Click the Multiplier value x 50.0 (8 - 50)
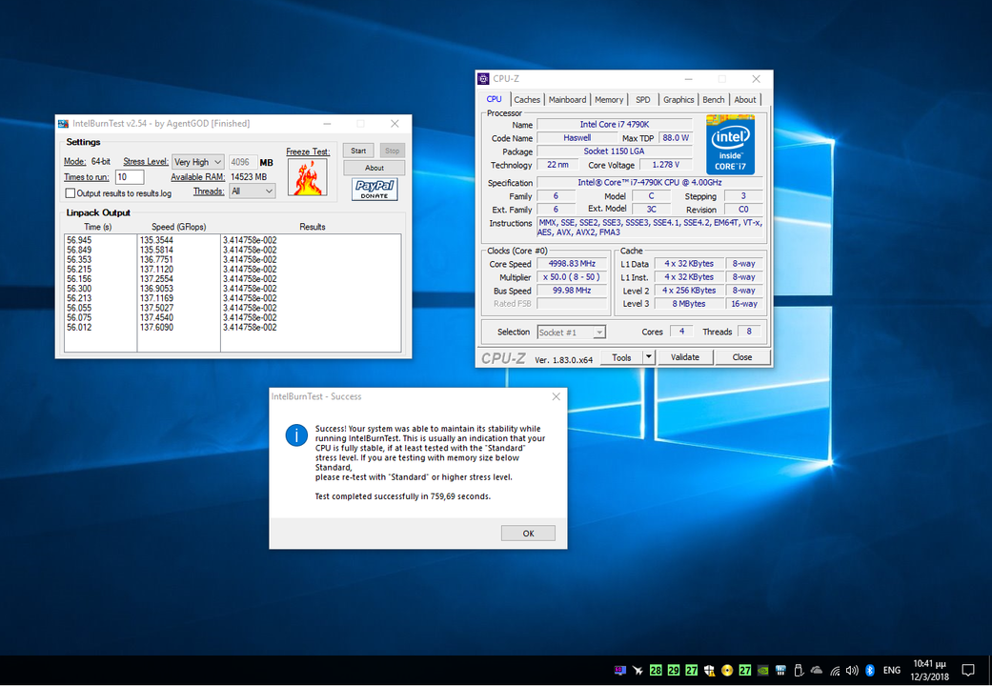992x686 pixels. (572, 277)
